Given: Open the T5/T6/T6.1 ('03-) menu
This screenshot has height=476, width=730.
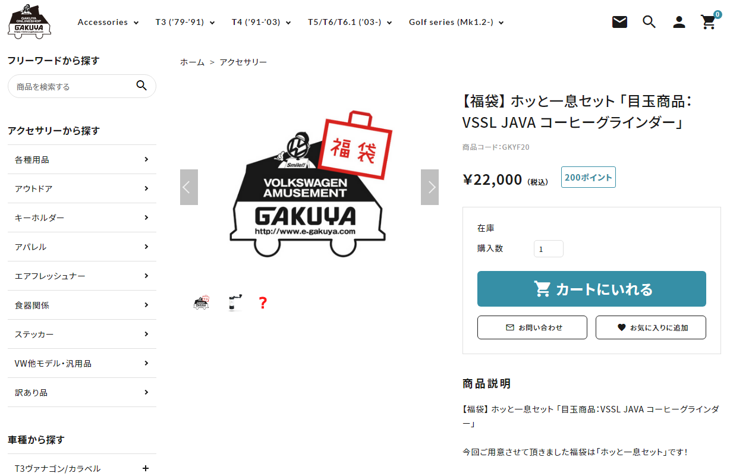Looking at the screenshot, I should click(350, 22).
